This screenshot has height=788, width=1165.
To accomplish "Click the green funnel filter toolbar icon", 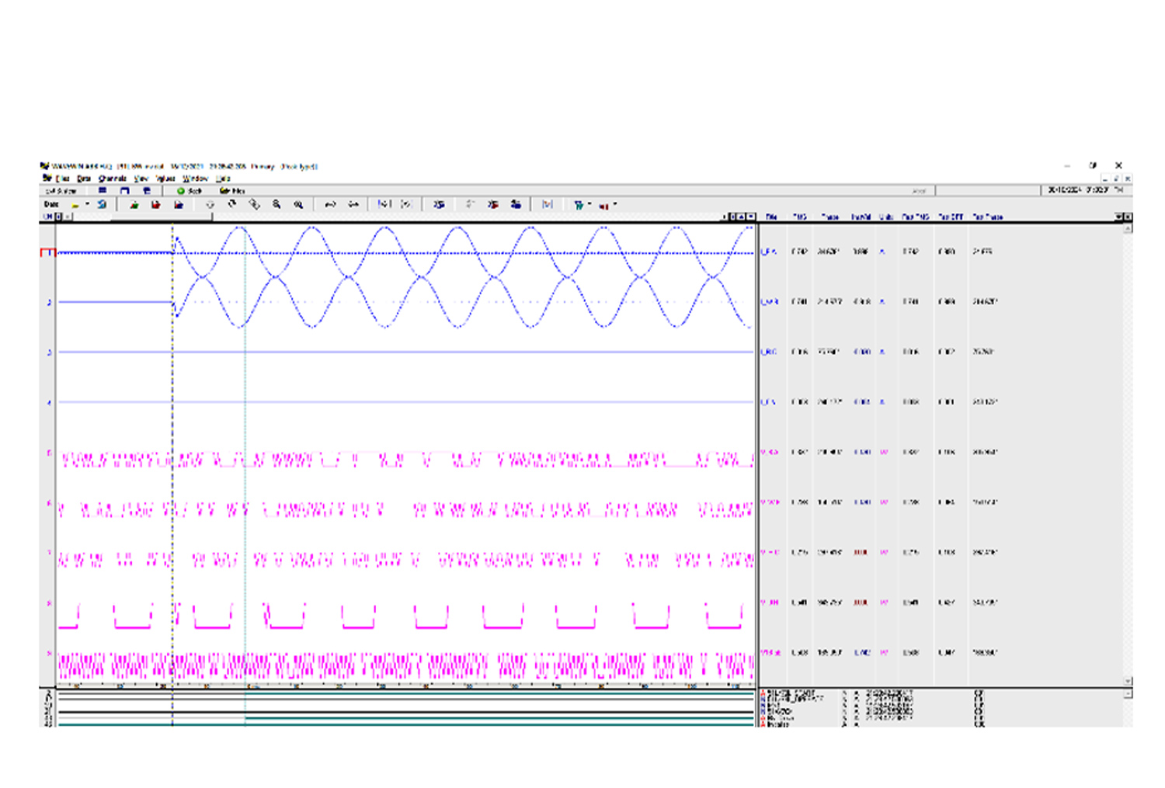I will [579, 205].
